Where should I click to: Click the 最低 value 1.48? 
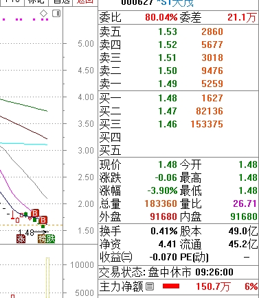click(248, 190)
